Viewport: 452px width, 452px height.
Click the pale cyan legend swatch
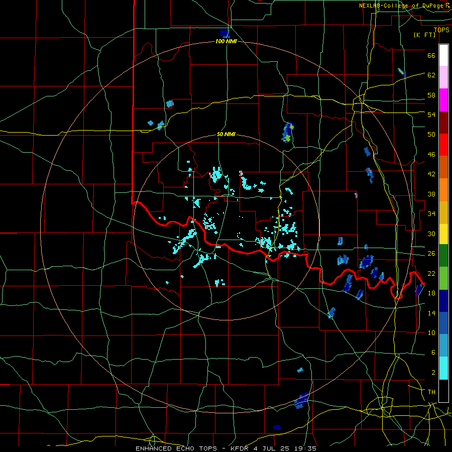443,368
